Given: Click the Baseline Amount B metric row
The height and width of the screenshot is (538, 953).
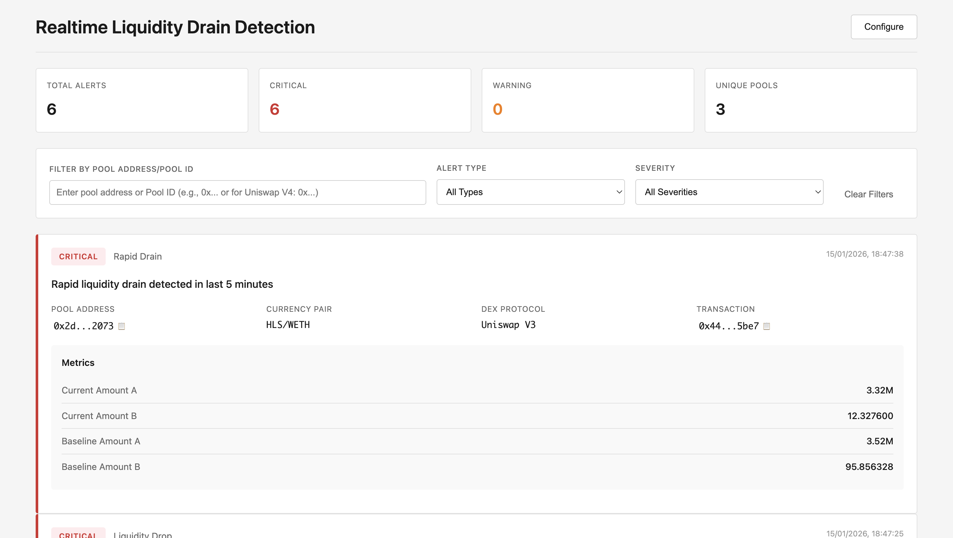Looking at the screenshot, I should click(477, 467).
